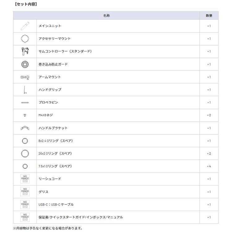Click the handle bracket icon
Image resolution: width=232 pixels, height=232 pixels.
tap(25, 128)
